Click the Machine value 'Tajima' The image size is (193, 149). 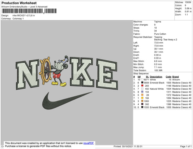coord(158,22)
